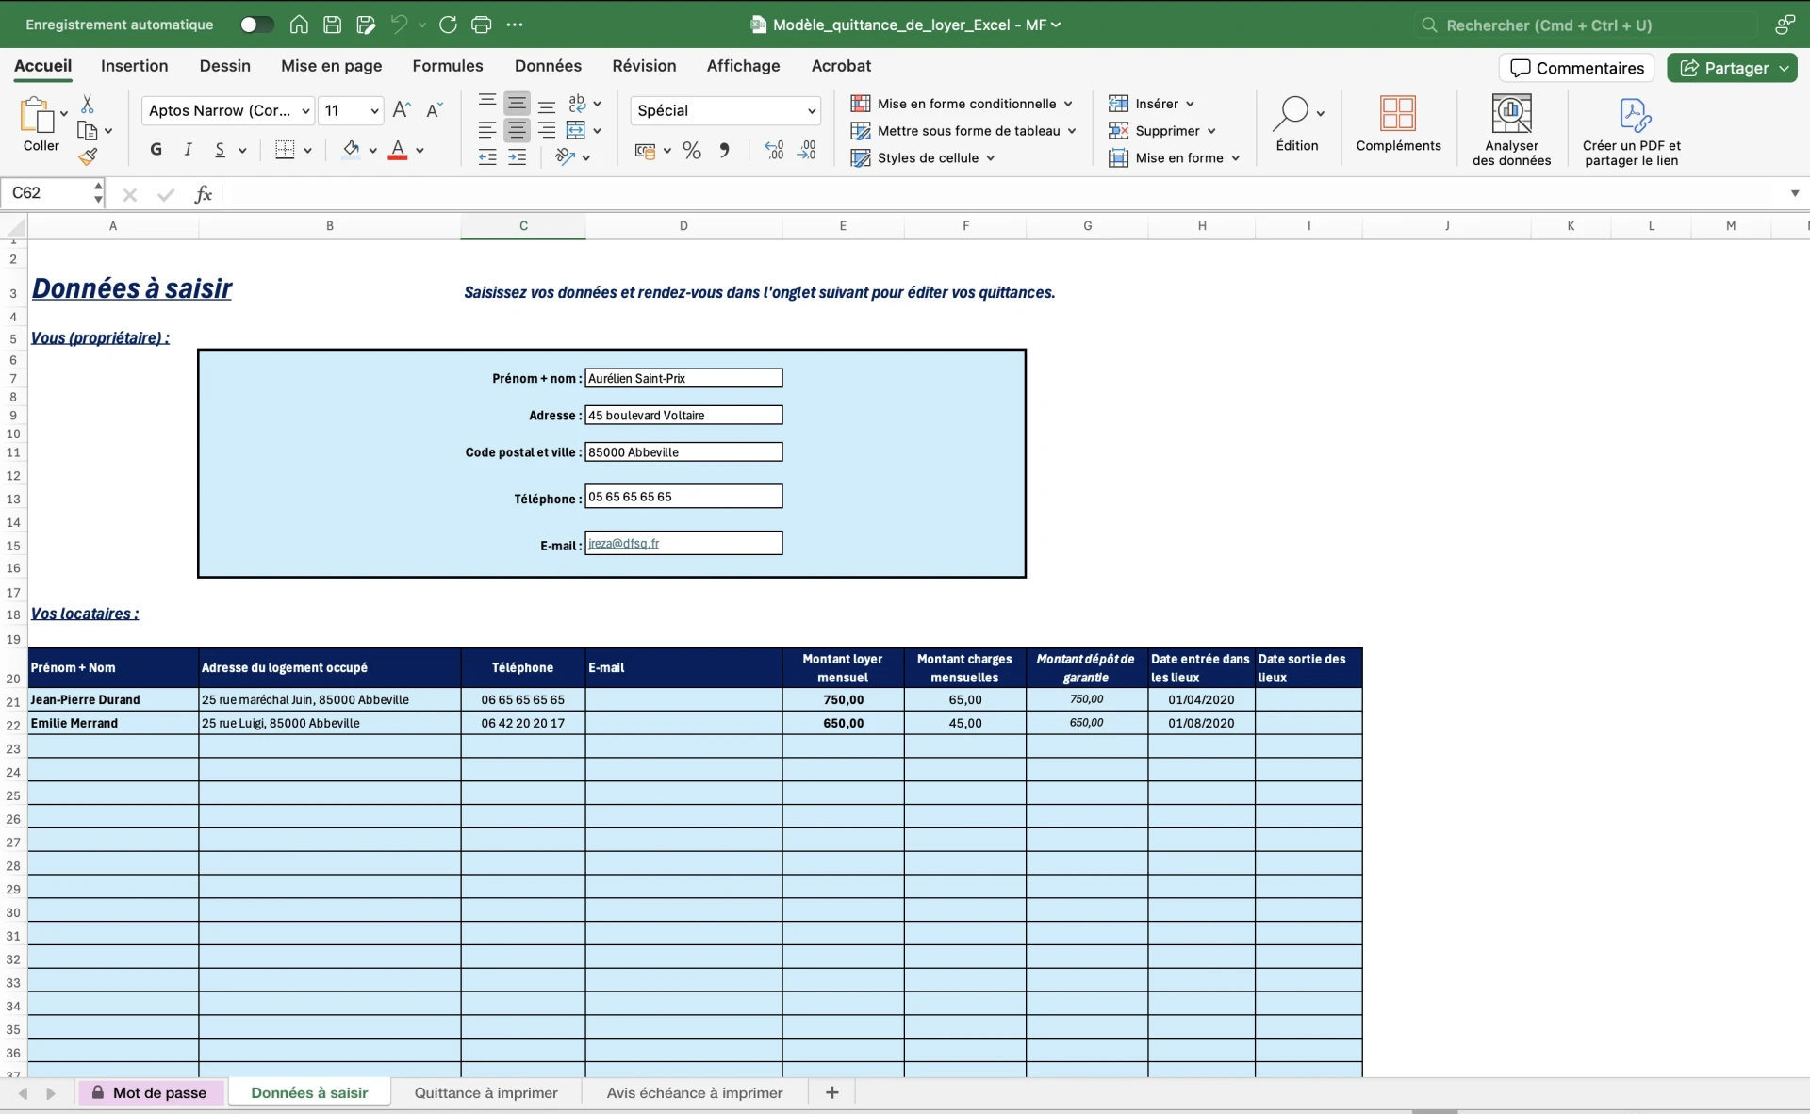Click the Save As pencil icon
The image size is (1810, 1114).
pyautogui.click(x=366, y=25)
